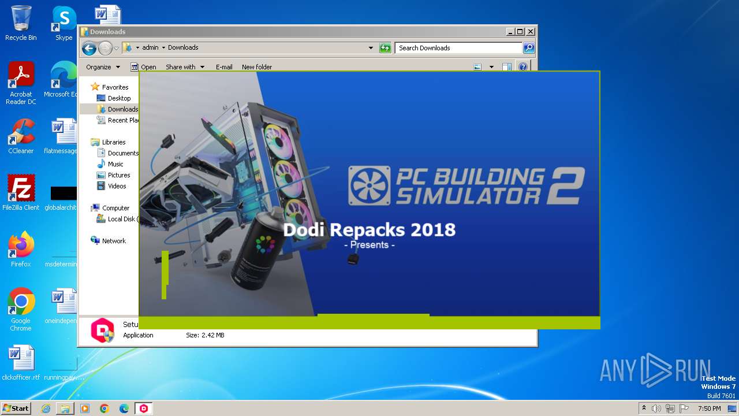The image size is (739, 416).
Task: Open the Action Center flag icon
Action: click(684, 408)
